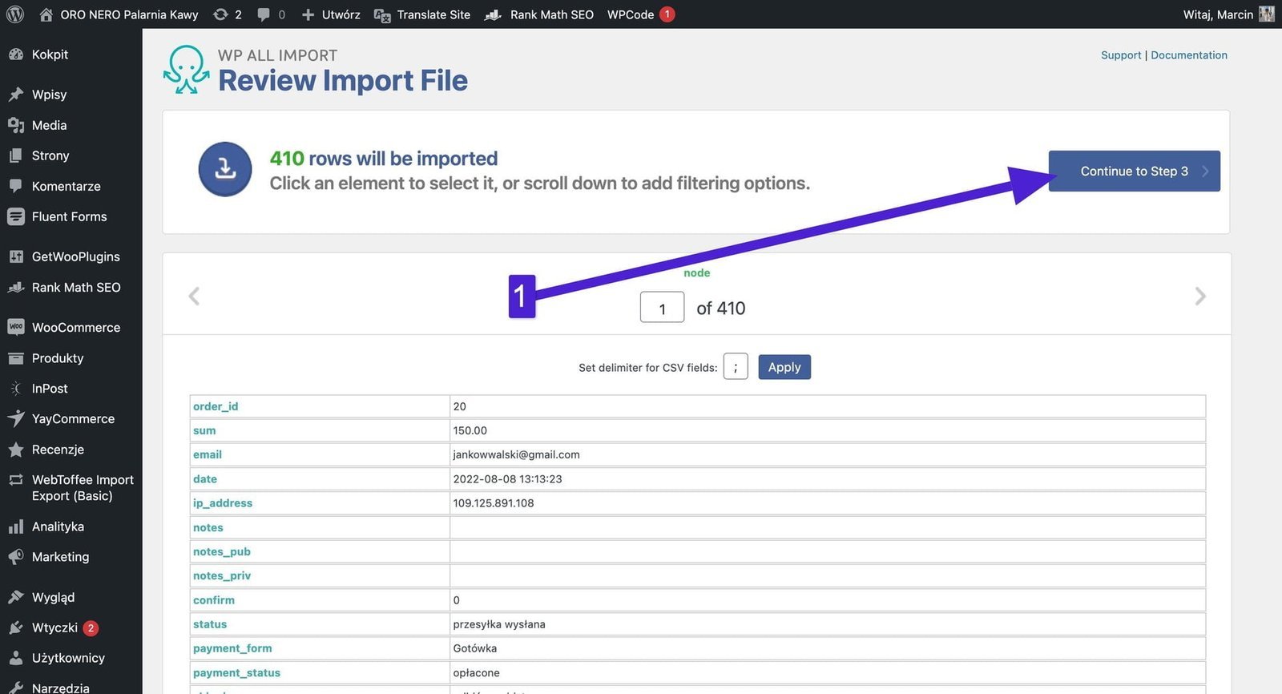Apply the CSV delimiter setting

pyautogui.click(x=784, y=367)
